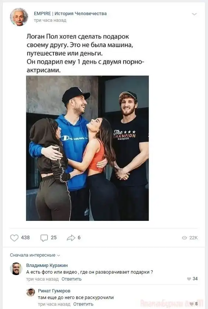The height and width of the screenshot is (309, 208).
Task: Open Ринат Гумеров's avatar
Action: 31,292
